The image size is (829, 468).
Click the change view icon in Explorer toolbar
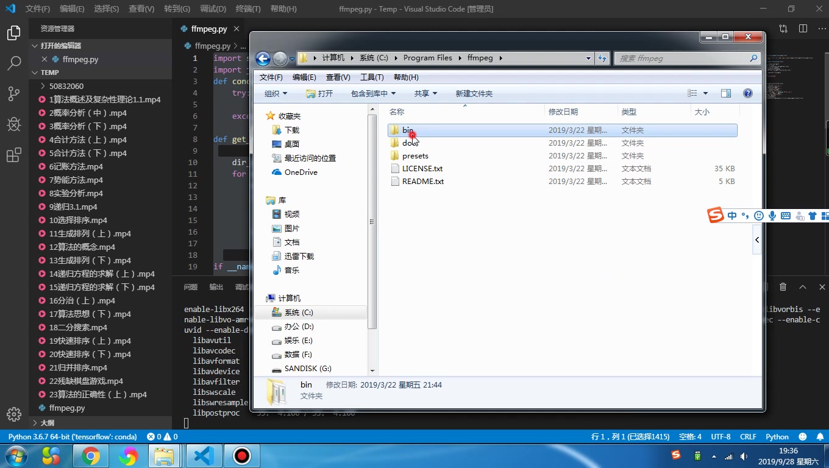pyautogui.click(x=692, y=93)
